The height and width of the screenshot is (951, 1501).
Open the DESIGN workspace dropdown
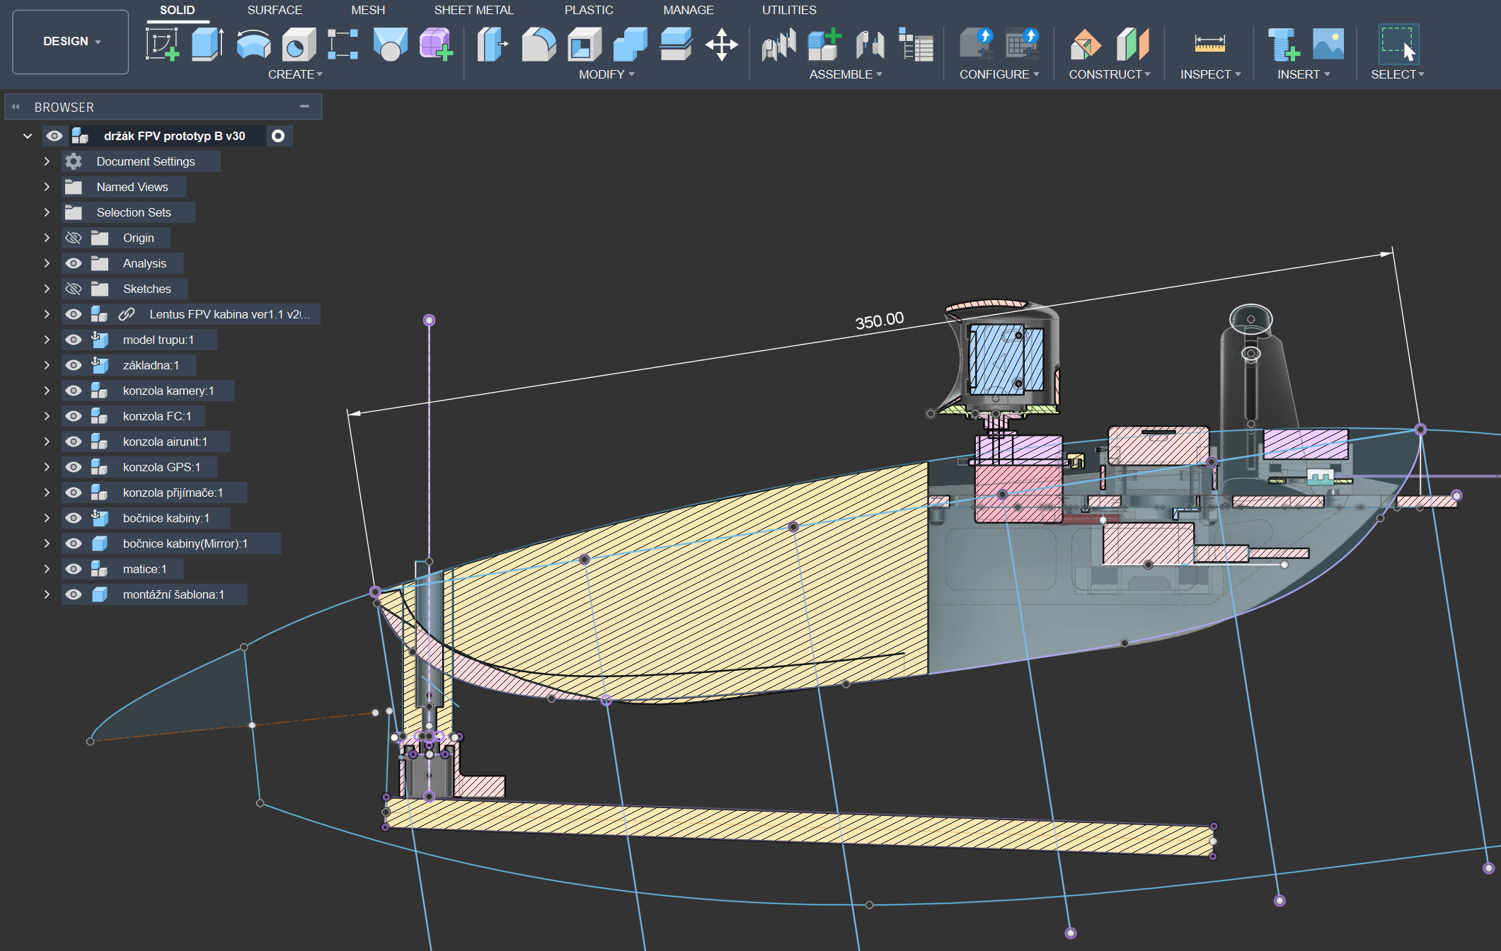point(71,41)
